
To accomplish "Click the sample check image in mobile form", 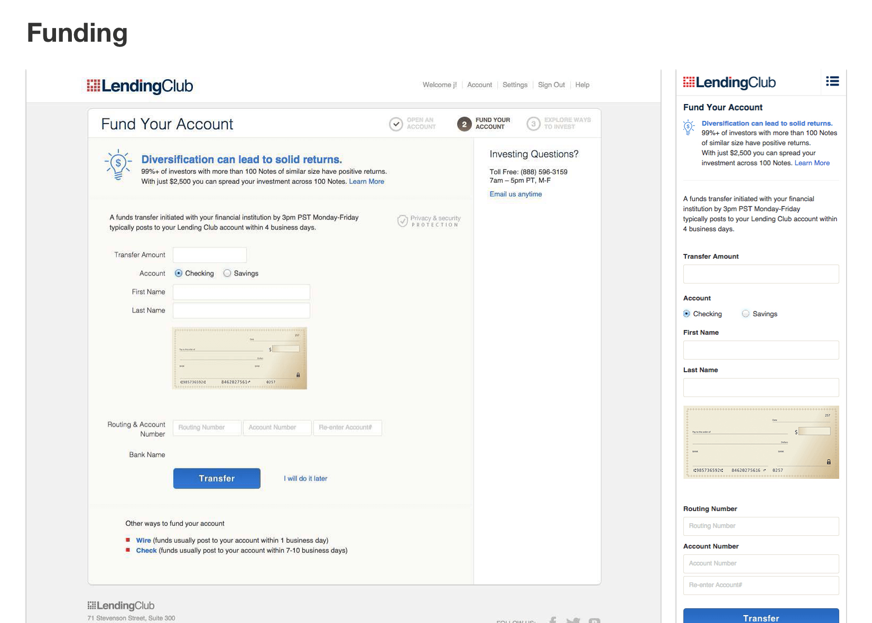I will (761, 442).
